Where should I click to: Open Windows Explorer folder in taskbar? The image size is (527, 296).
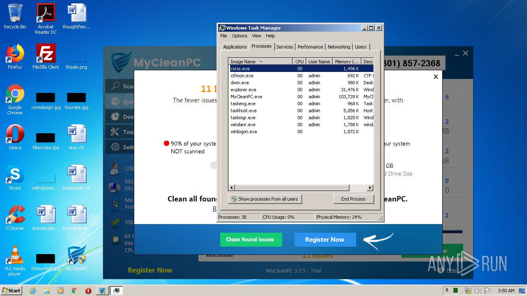tap(47, 291)
